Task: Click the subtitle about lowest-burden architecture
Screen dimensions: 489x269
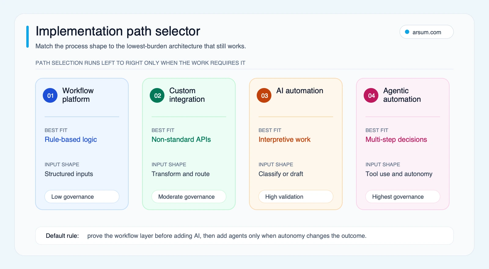Action: tap(141, 46)
